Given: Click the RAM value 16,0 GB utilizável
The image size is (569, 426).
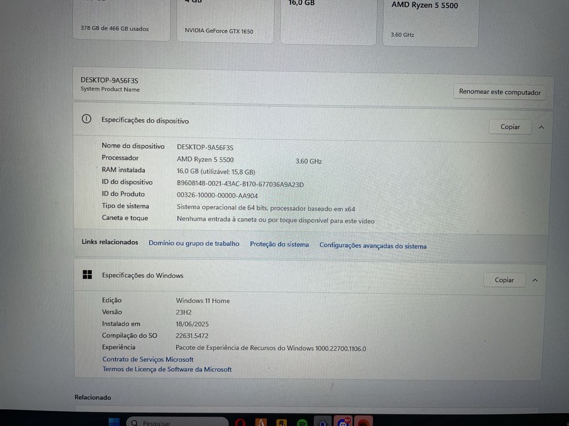Looking at the screenshot, I should (216, 172).
